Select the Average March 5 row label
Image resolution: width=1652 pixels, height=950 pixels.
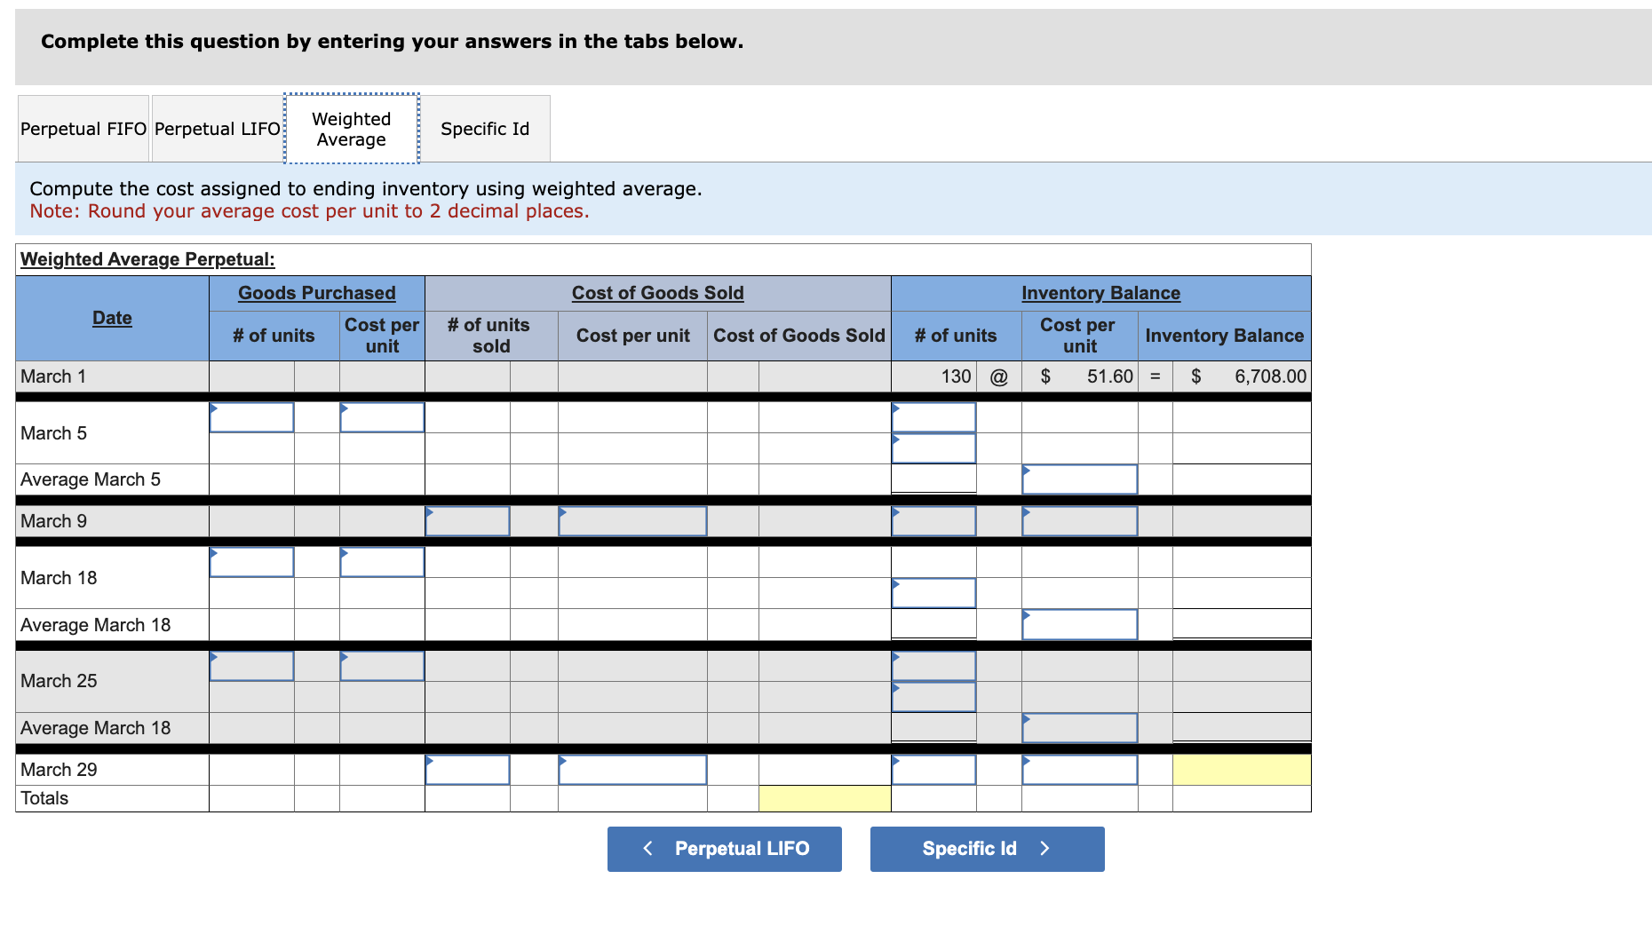91,479
